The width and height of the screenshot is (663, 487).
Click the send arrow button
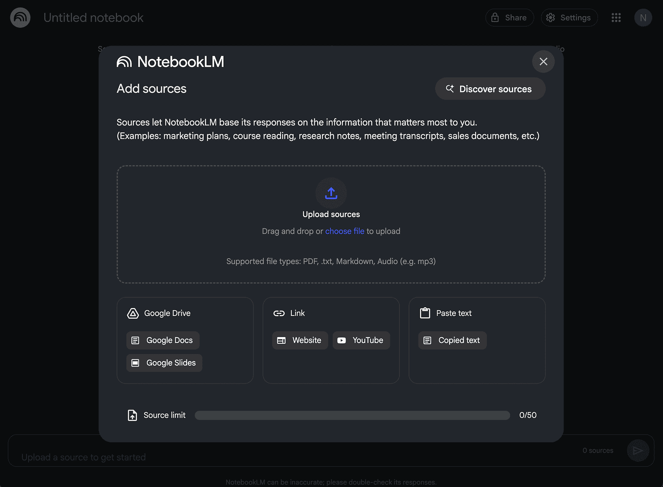click(x=638, y=451)
